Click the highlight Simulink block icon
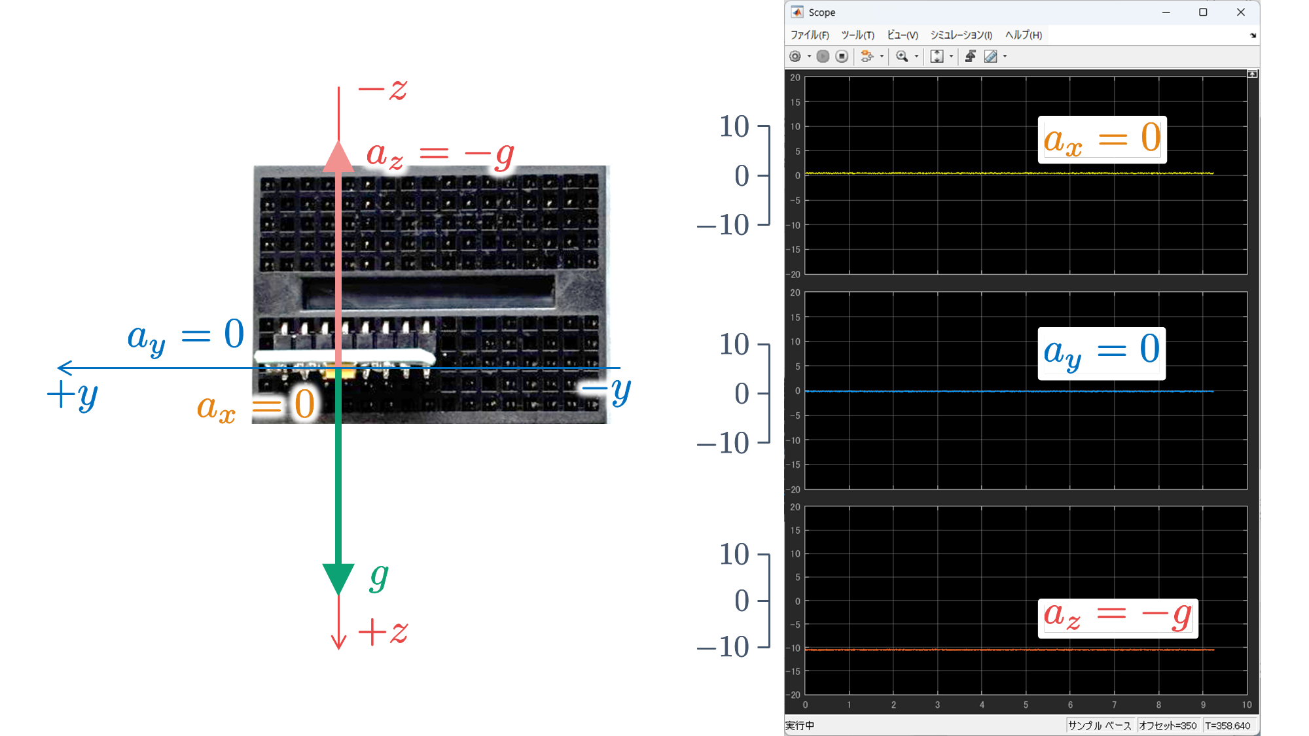The height and width of the screenshot is (736, 1309). pyautogui.click(x=867, y=56)
